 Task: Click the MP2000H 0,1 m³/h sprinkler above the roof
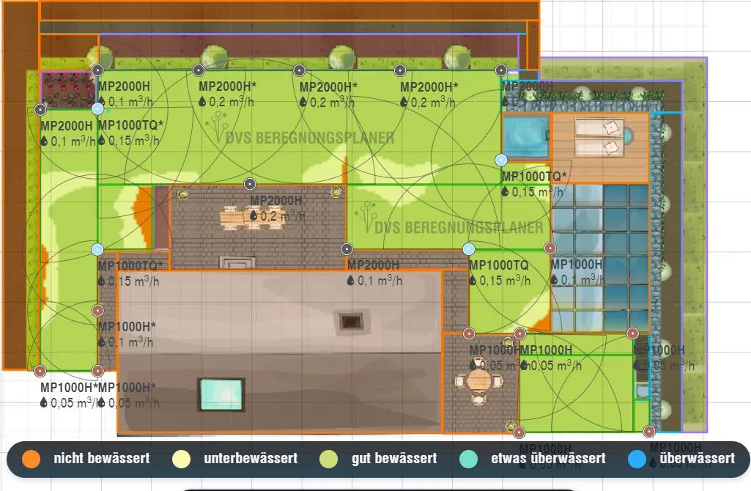[x=347, y=249]
